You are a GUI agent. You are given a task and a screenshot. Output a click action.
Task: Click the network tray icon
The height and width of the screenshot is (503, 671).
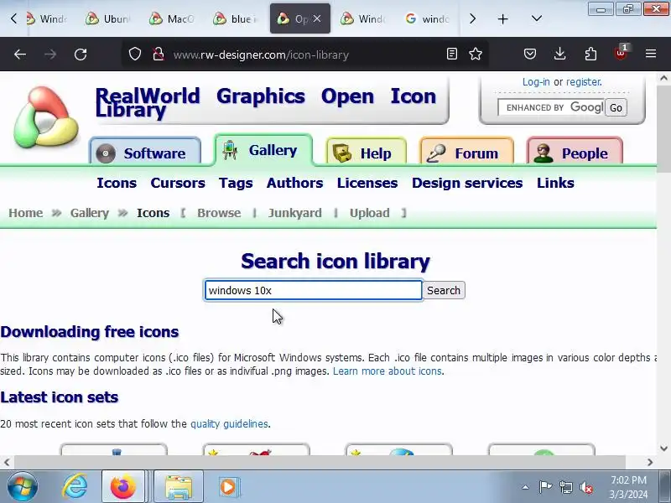click(565, 487)
